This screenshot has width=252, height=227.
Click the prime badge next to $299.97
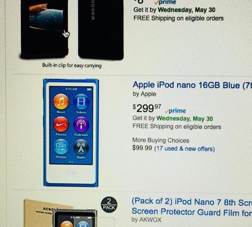[175, 111]
